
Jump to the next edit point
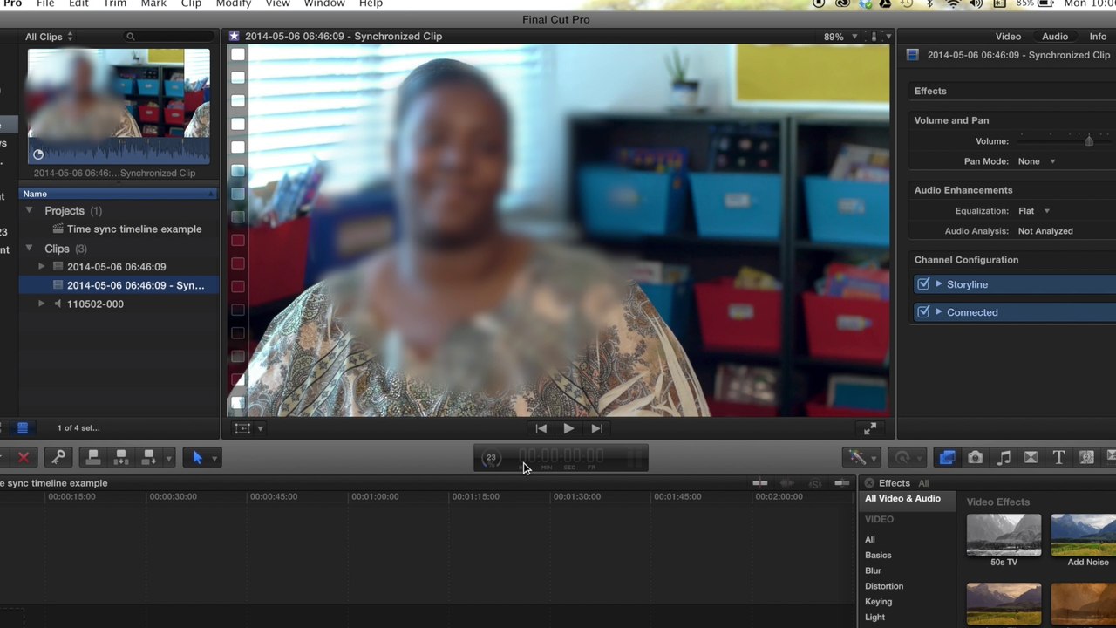596,428
